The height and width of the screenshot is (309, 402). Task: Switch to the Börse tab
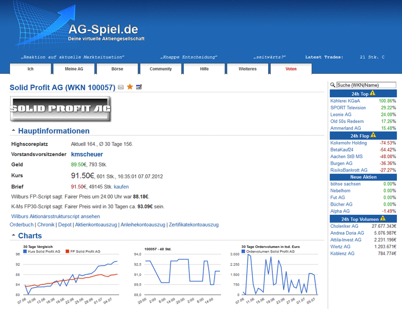click(x=117, y=69)
